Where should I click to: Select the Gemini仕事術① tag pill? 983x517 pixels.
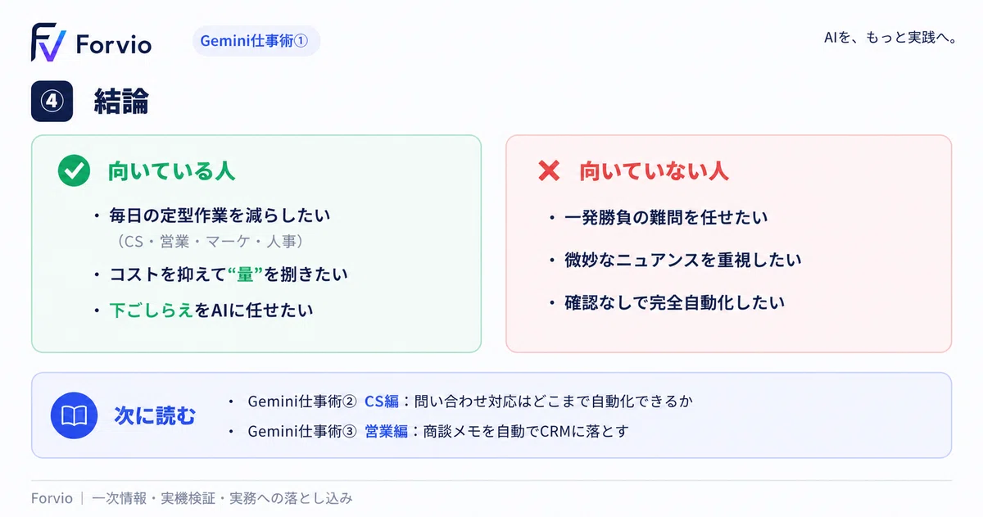(x=256, y=41)
